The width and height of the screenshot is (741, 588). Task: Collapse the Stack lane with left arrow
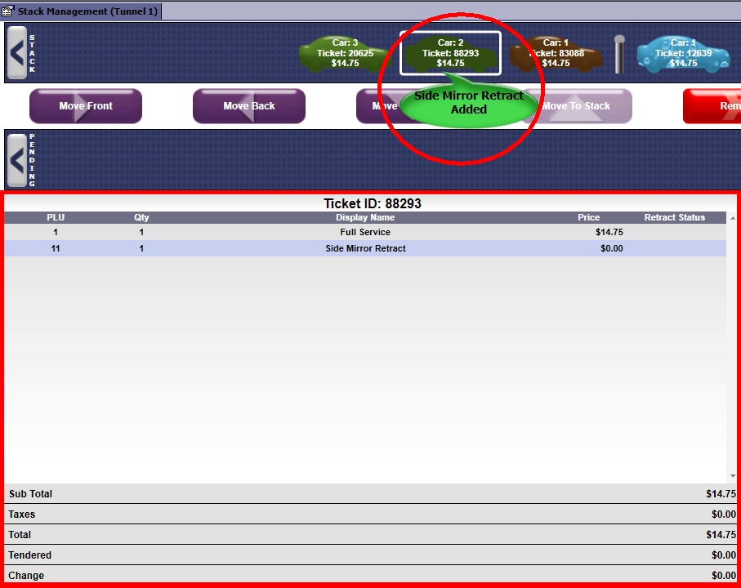click(17, 54)
